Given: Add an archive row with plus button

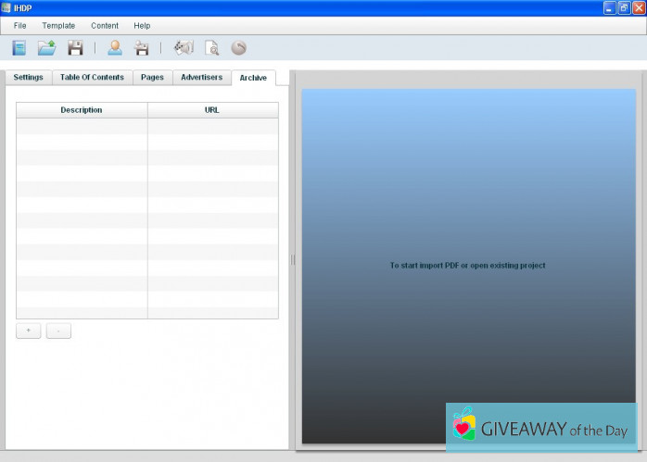Looking at the screenshot, I should [29, 331].
